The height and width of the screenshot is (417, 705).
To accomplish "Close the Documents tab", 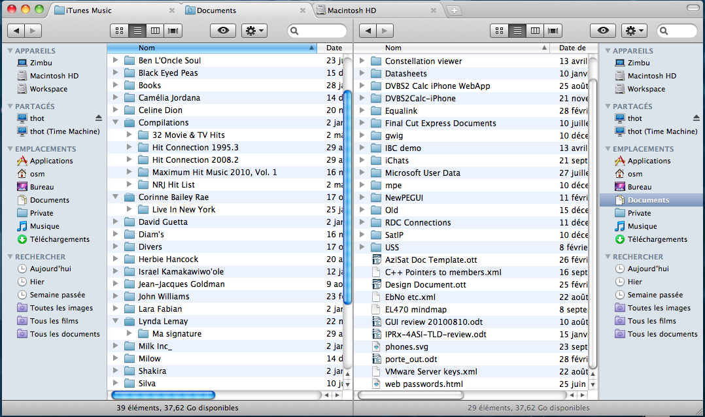I will [x=303, y=10].
